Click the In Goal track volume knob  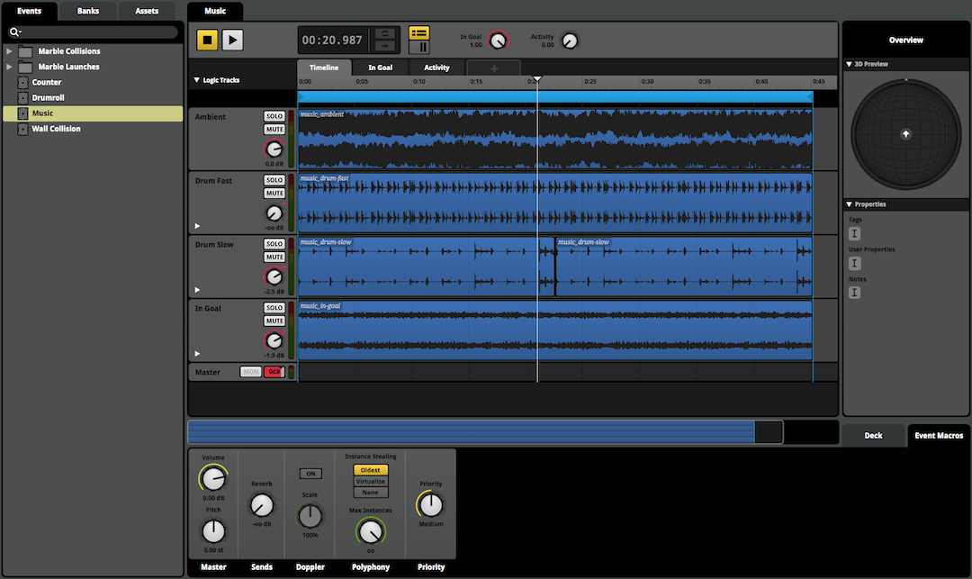coord(274,340)
